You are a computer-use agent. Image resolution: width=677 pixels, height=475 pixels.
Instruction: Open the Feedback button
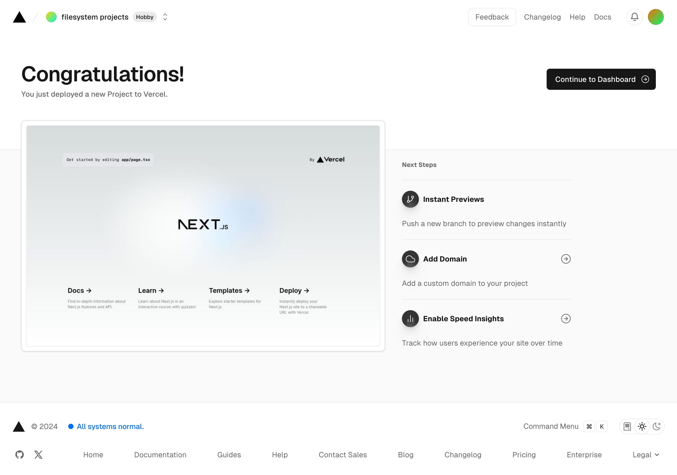492,17
